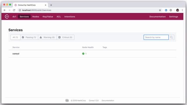Open the Documentation link in the header

[x=157, y=17]
